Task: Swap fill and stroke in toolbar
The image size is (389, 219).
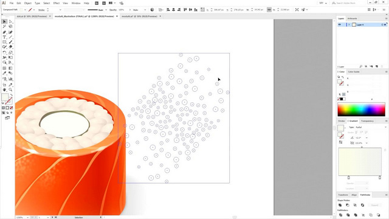Action: pyautogui.click(x=11, y=95)
